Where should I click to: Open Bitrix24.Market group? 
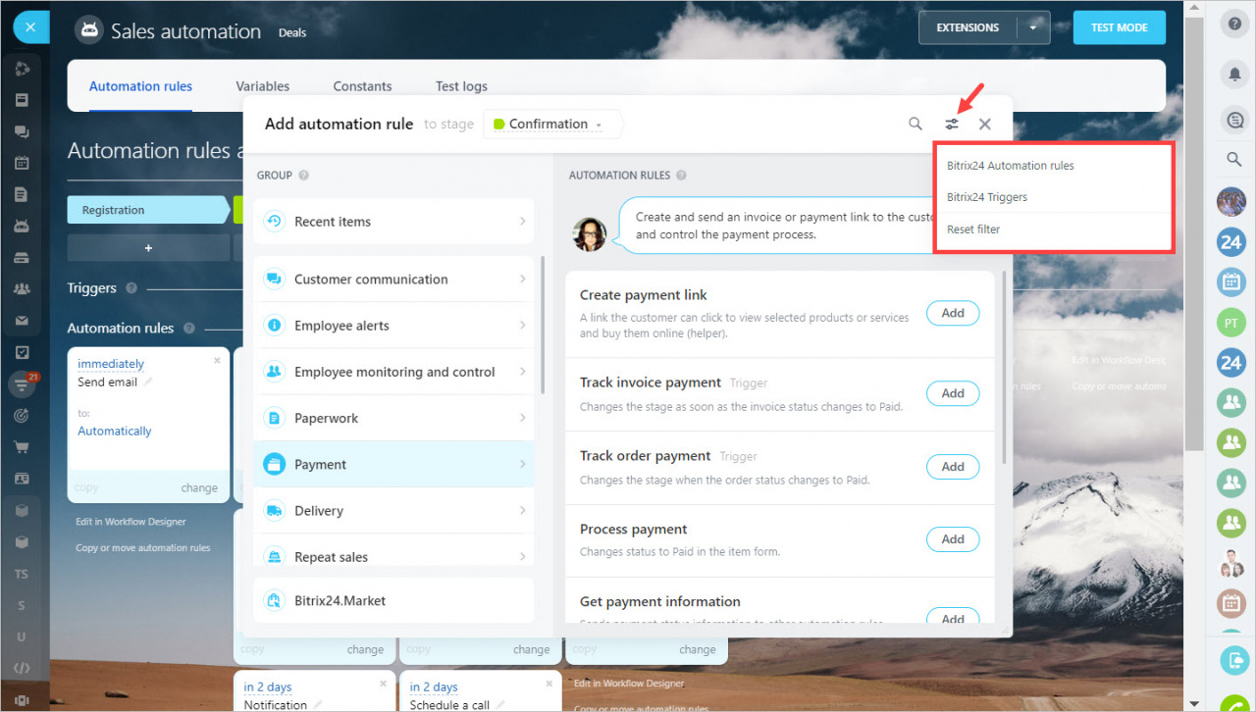pyautogui.click(x=393, y=600)
